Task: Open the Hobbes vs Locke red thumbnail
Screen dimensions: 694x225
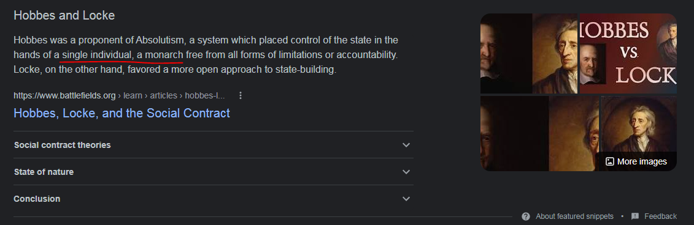Action: point(628,53)
